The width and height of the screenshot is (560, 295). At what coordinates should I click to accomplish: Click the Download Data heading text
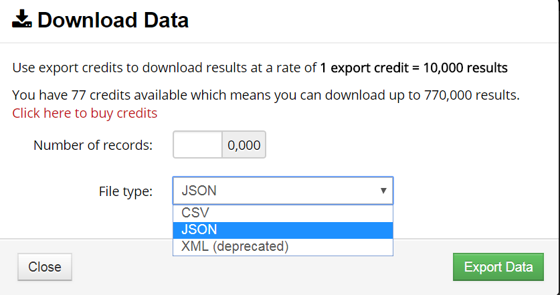[113, 20]
